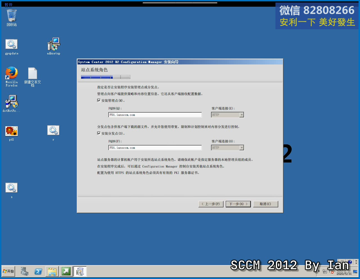This screenshot has height=279, width=360.
Task: Show hidden tray icons arrow
Action: (319, 271)
